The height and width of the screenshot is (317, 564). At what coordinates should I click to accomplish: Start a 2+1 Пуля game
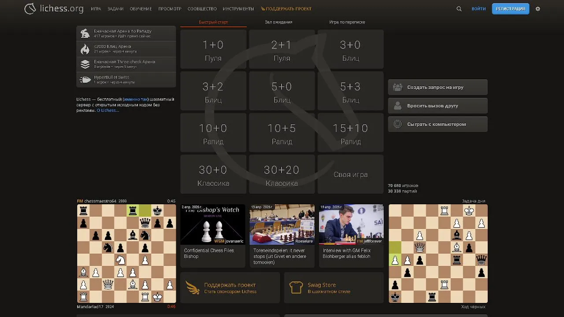[x=282, y=49]
